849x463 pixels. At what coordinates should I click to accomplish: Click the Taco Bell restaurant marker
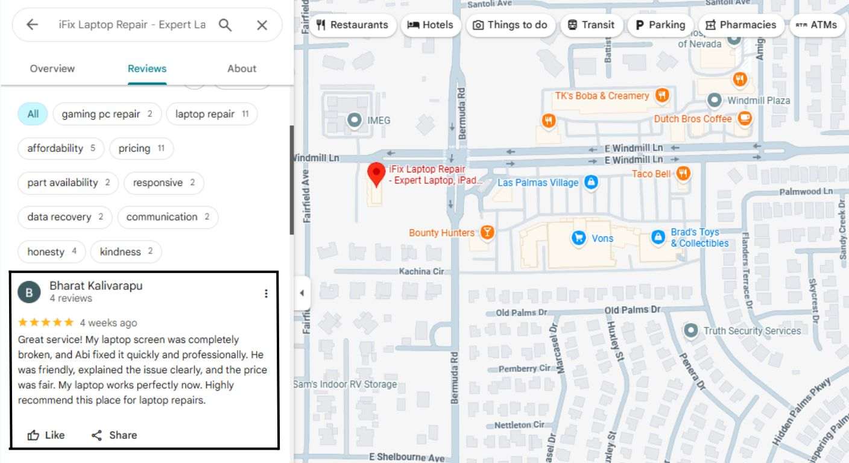coord(683,174)
